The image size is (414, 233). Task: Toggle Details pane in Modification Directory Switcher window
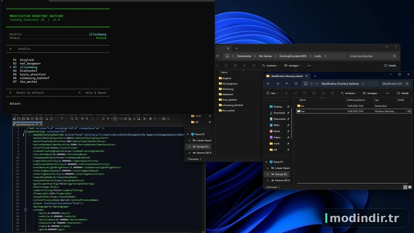click(x=403, y=93)
